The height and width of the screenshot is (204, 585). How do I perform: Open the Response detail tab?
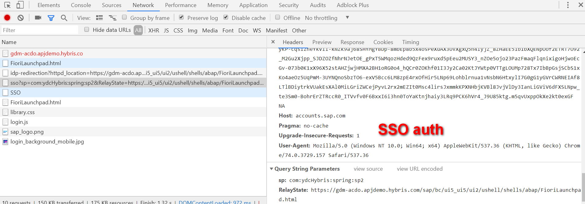352,42
